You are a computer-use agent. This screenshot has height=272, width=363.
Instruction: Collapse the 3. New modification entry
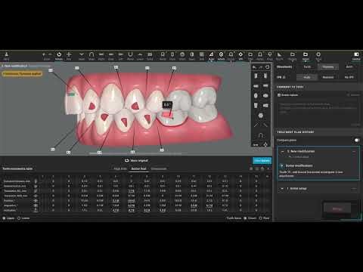pos(282,151)
